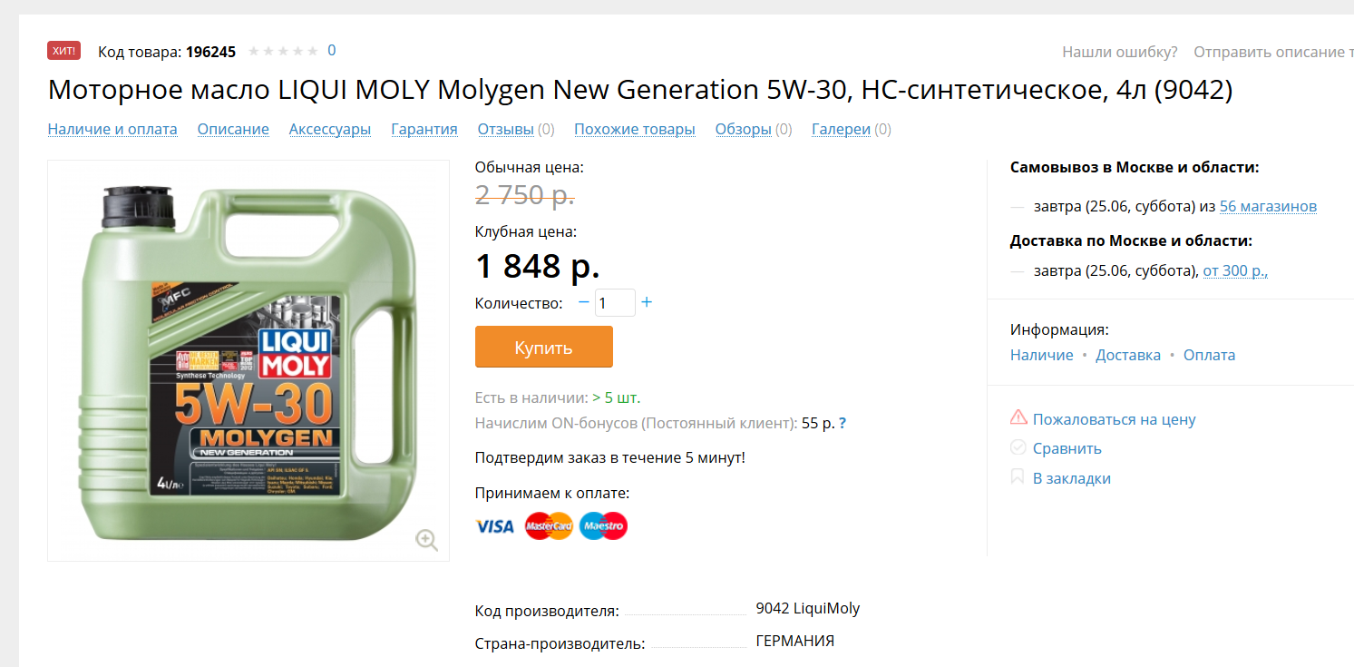Open the Гарантия tab
The height and width of the screenshot is (667, 1354).
(x=424, y=129)
